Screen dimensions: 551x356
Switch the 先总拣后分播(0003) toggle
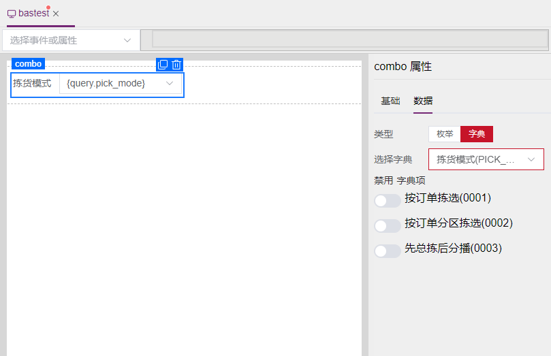tap(387, 251)
